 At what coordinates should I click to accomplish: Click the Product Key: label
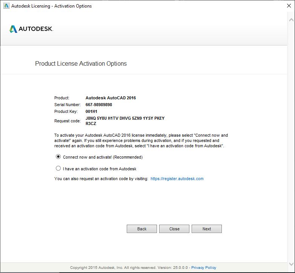pyautogui.click(x=66, y=111)
